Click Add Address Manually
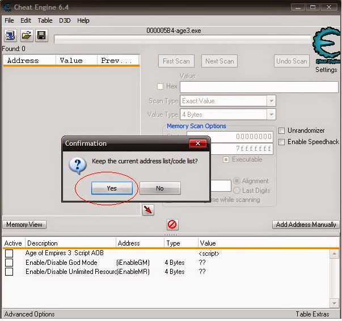This screenshot has height=321, width=342. tap(306, 225)
